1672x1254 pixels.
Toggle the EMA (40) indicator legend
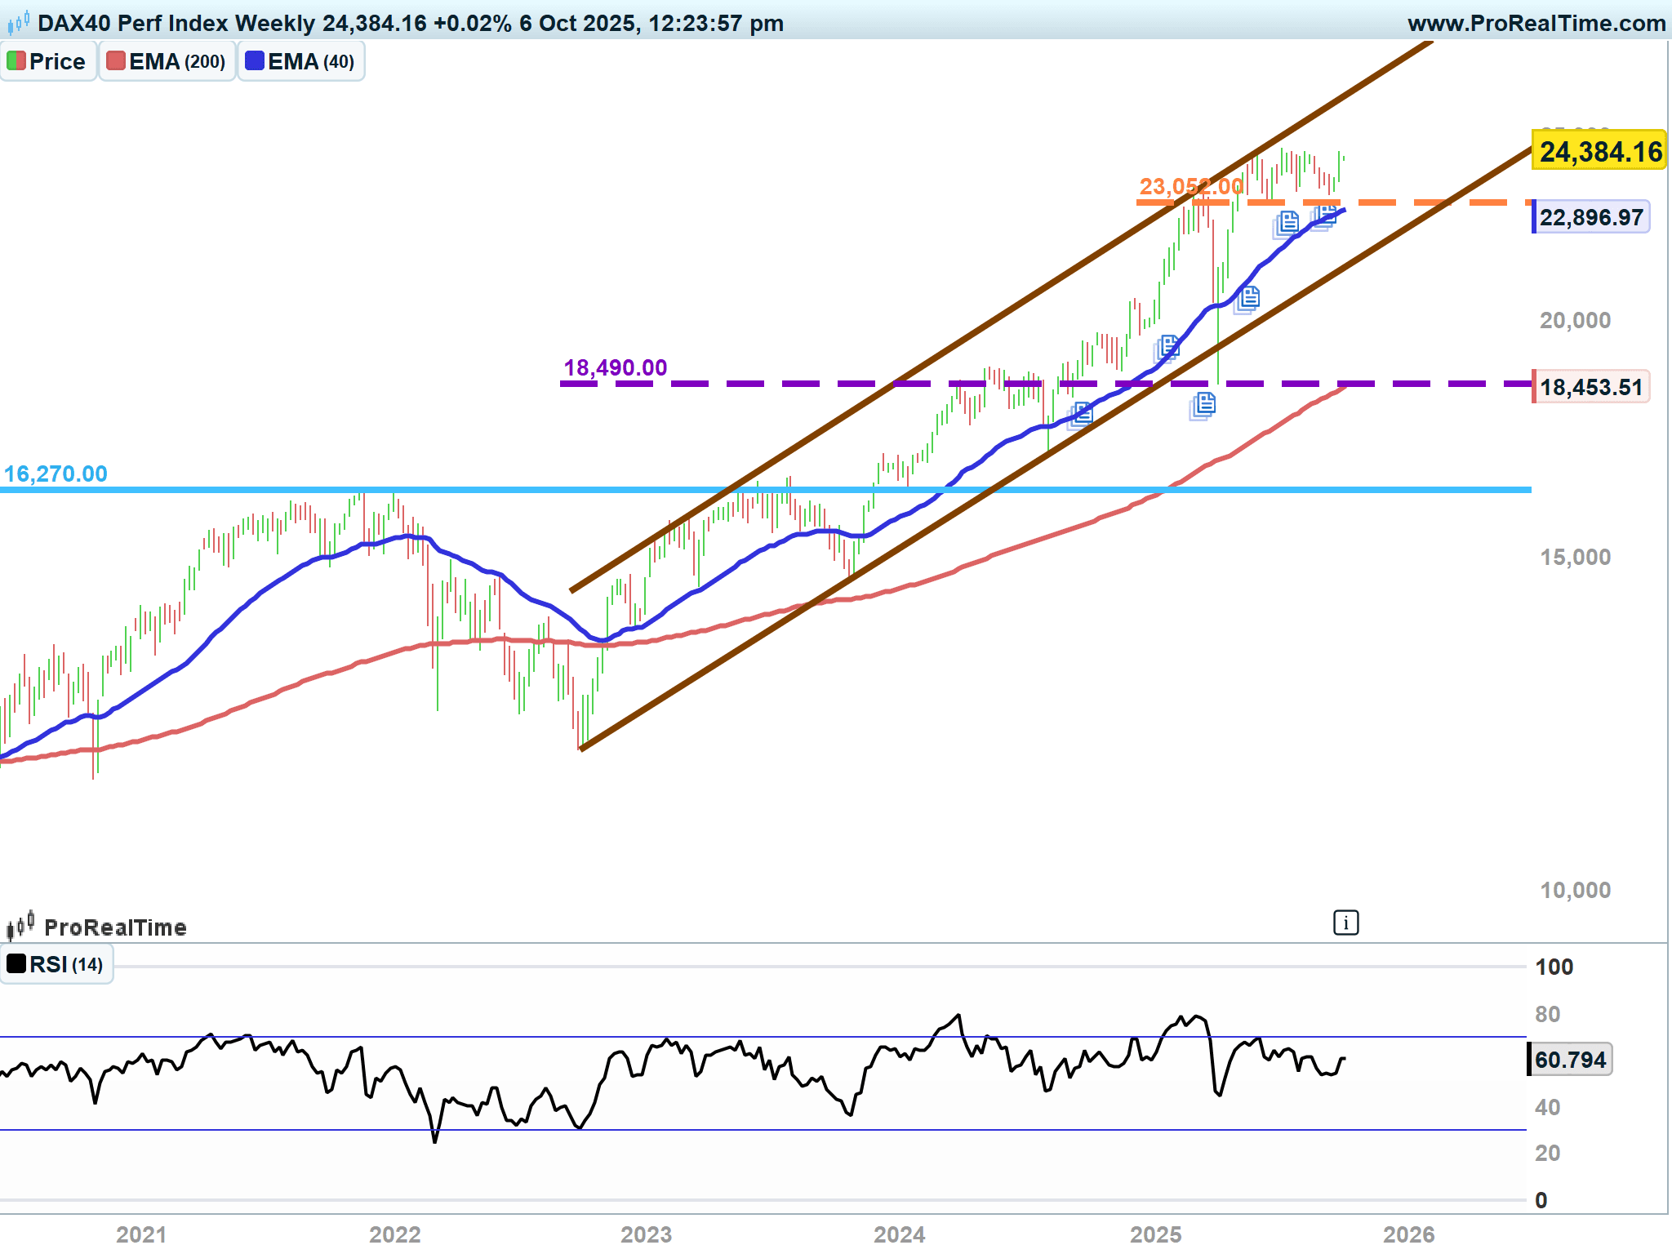click(310, 62)
